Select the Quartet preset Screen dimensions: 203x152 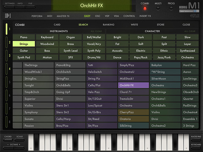190,99
